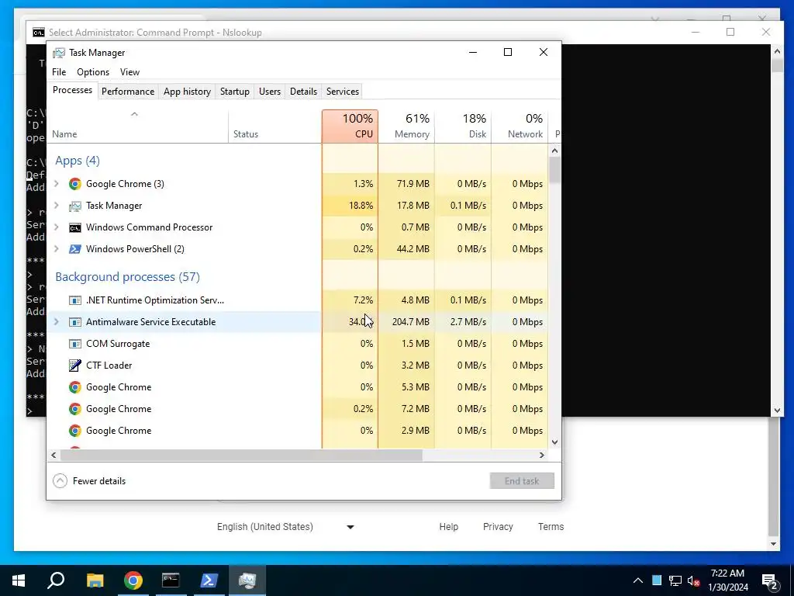Click the right arrow of horizontal scrollbar
The height and width of the screenshot is (596, 794).
pyautogui.click(x=542, y=455)
